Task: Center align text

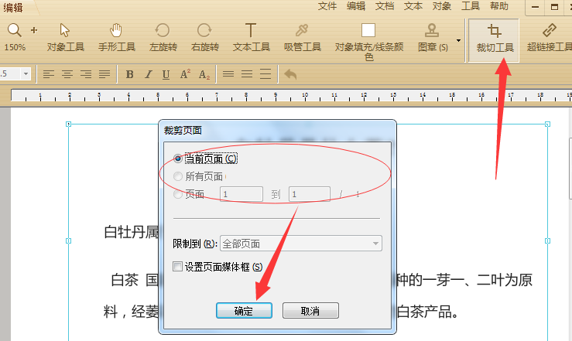Action: (67, 74)
